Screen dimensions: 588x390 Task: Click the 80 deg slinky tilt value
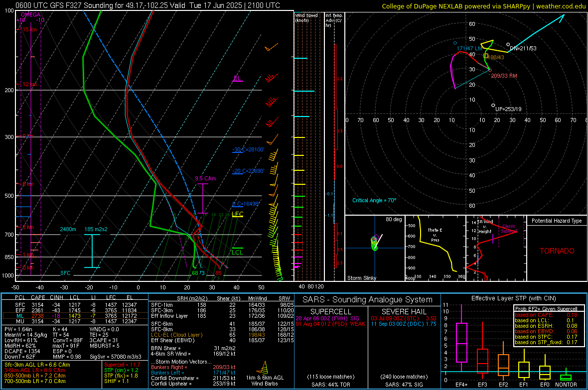394,219
